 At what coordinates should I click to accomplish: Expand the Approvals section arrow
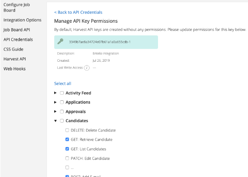point(56,111)
